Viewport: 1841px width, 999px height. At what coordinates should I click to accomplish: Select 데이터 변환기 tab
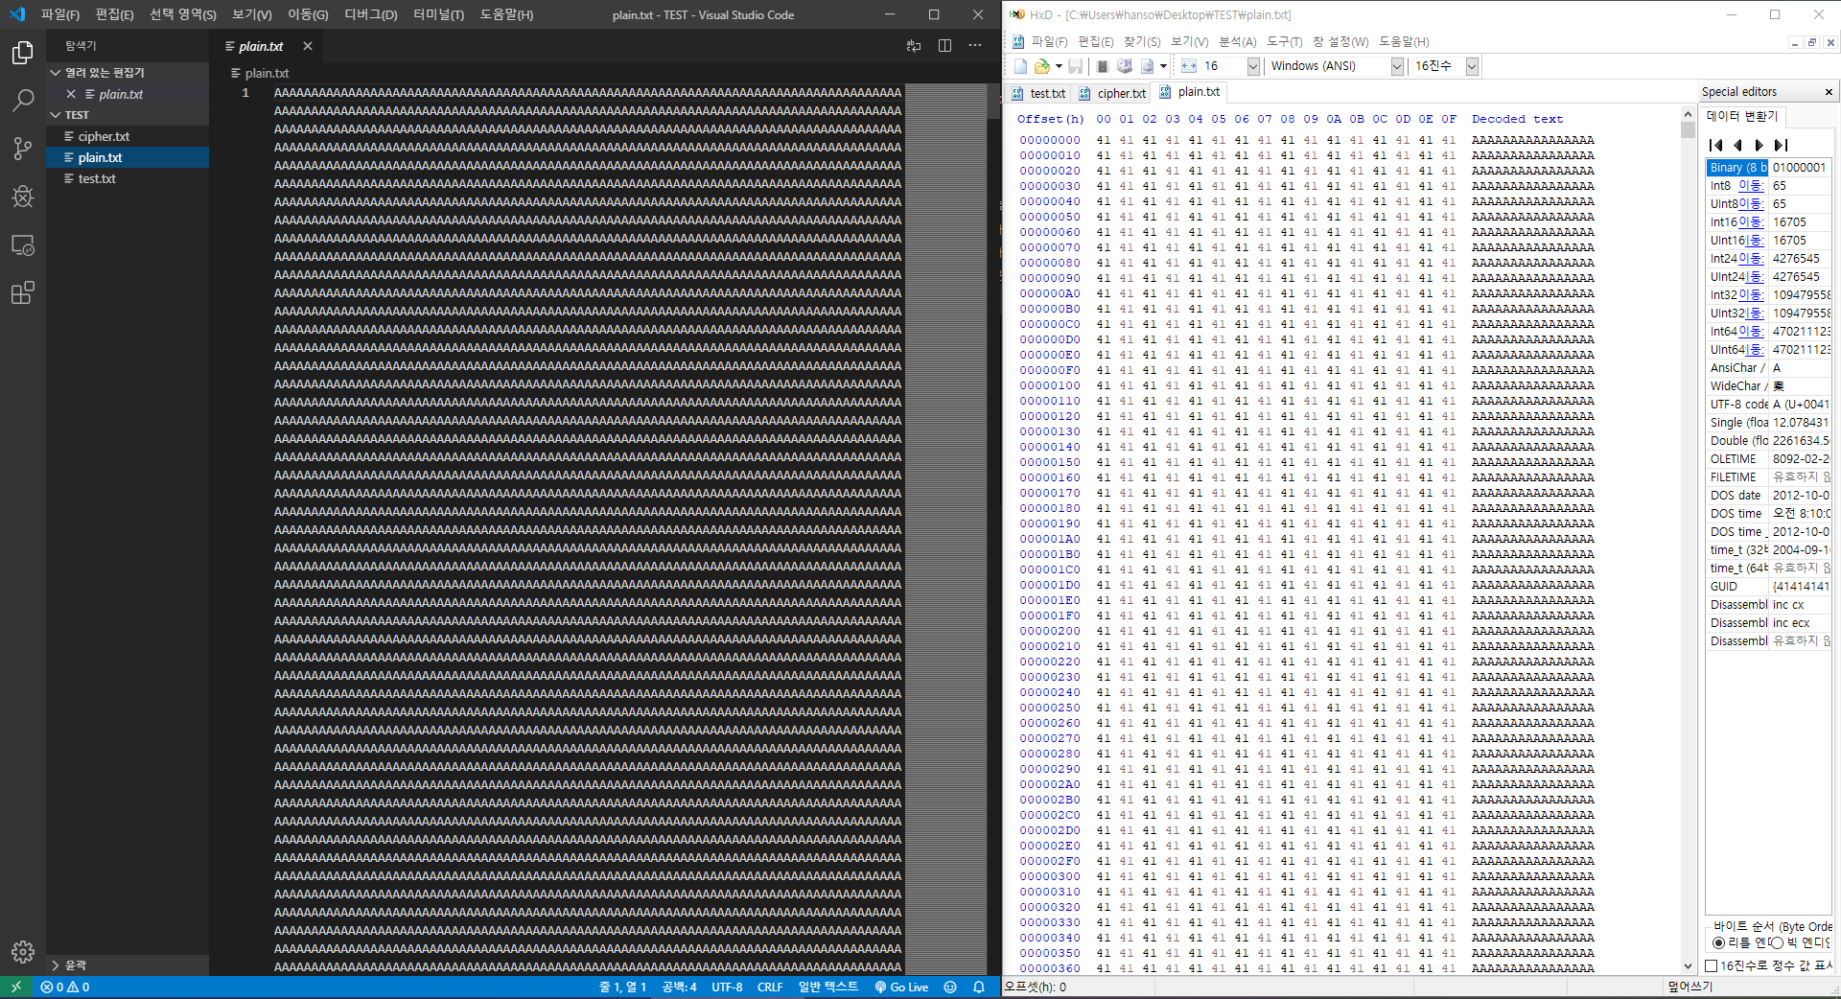(x=1742, y=116)
